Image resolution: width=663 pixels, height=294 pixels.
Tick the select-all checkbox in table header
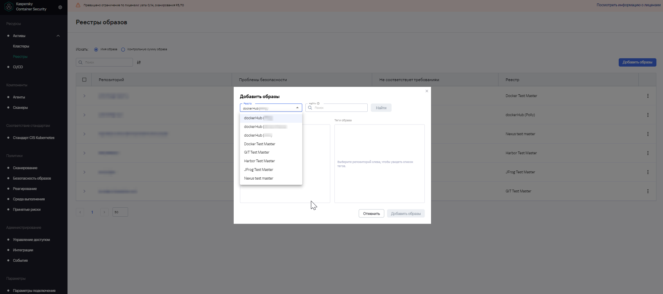84,80
